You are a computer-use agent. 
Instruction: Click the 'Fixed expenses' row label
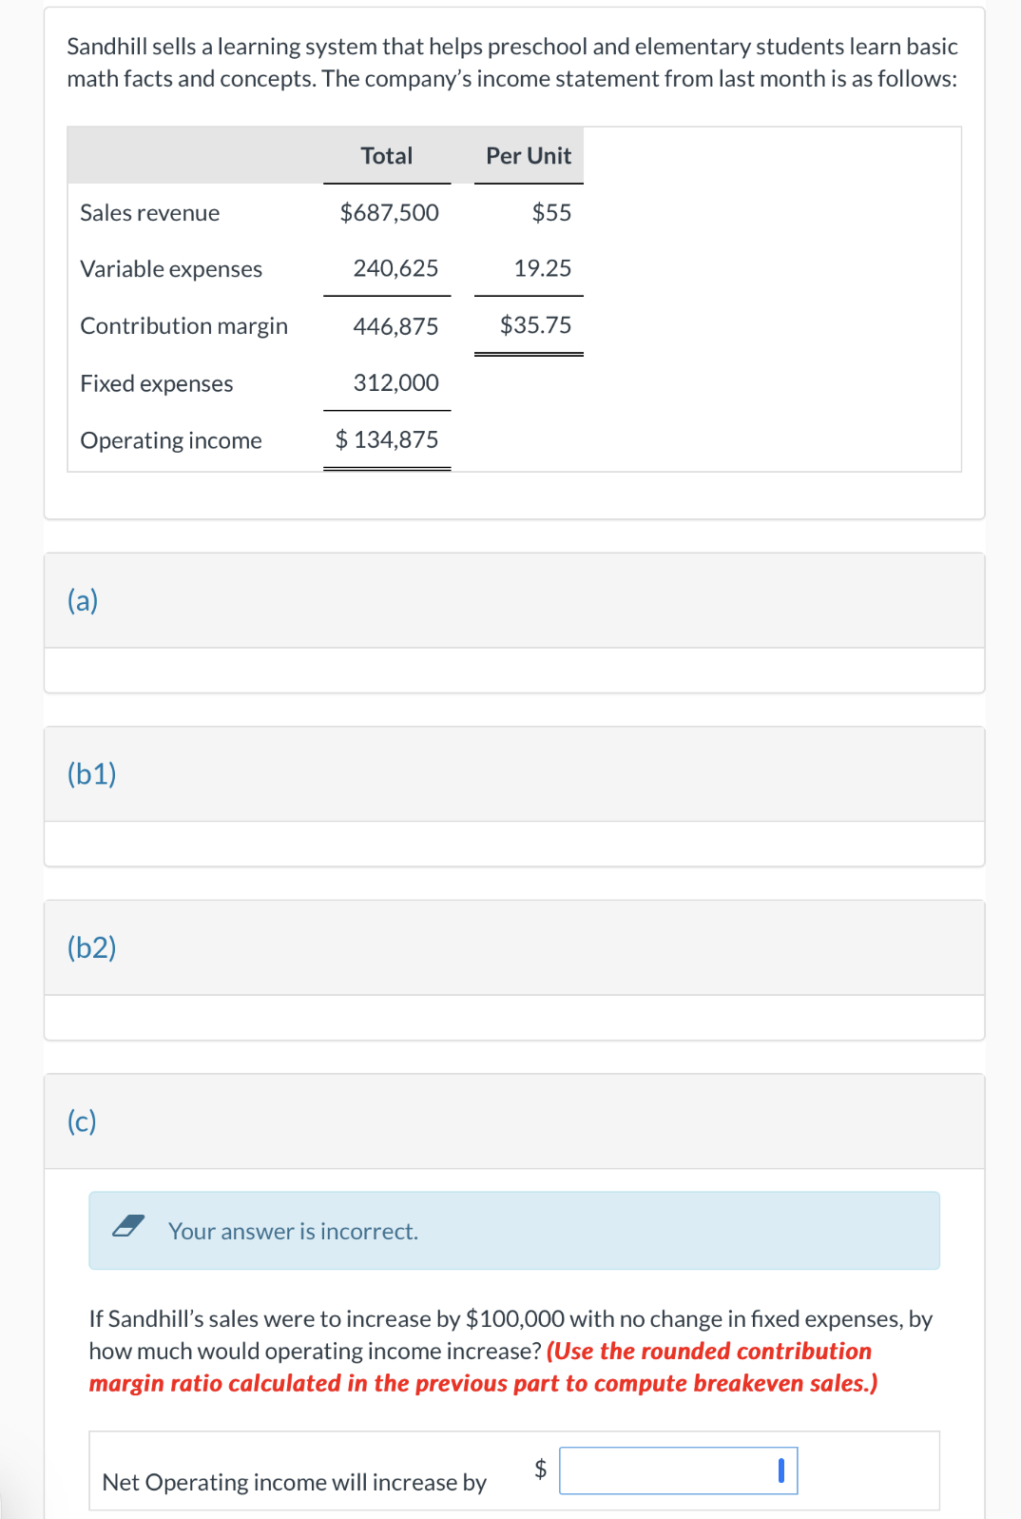156,383
